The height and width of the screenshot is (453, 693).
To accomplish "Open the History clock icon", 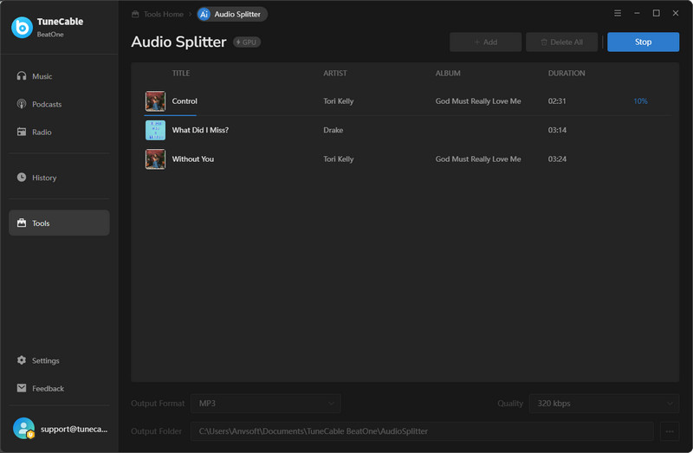I will pyautogui.click(x=21, y=178).
